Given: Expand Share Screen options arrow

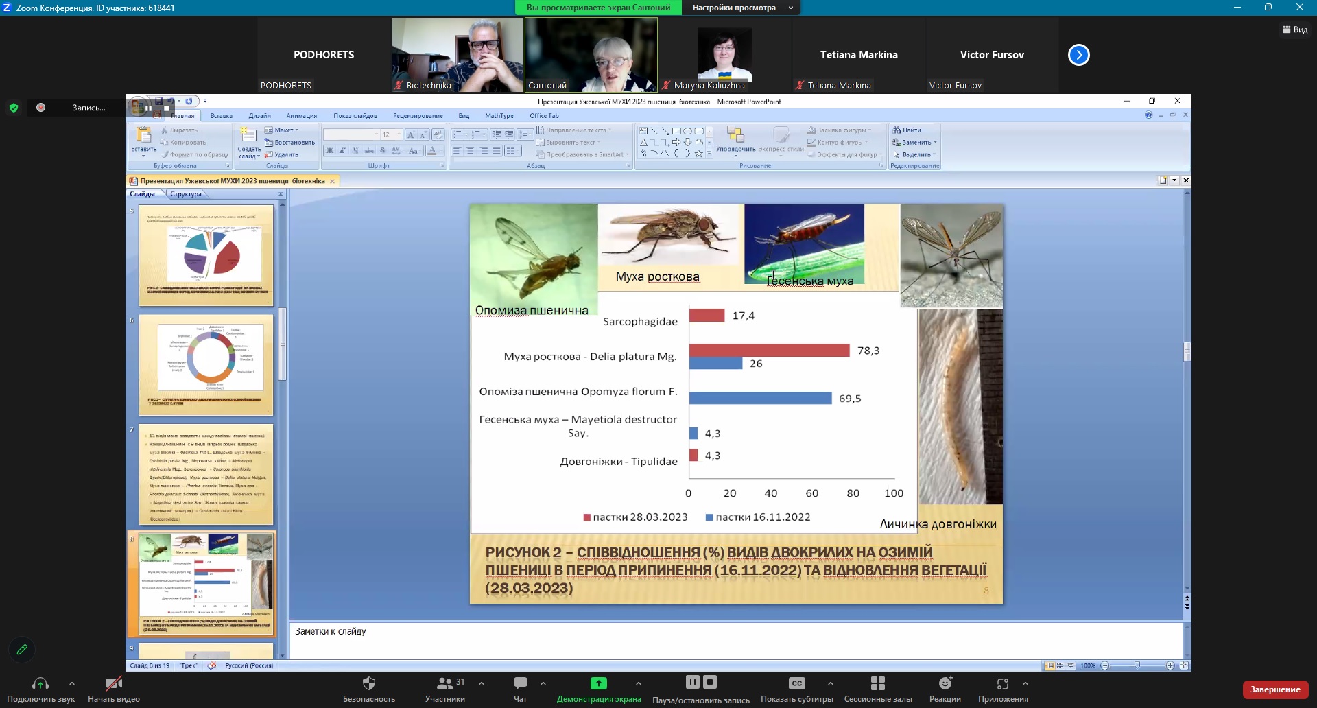Looking at the screenshot, I should point(639,683).
